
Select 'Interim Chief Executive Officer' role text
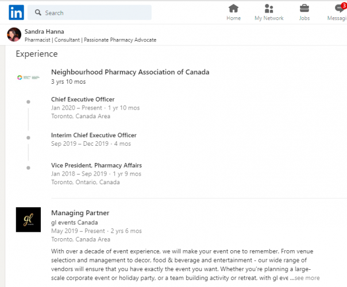(94, 135)
